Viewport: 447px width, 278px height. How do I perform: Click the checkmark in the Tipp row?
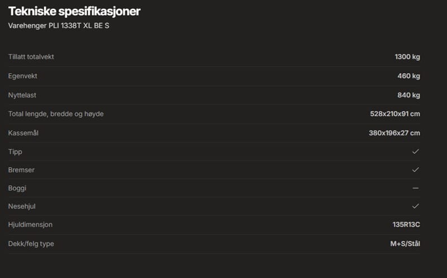pos(415,151)
